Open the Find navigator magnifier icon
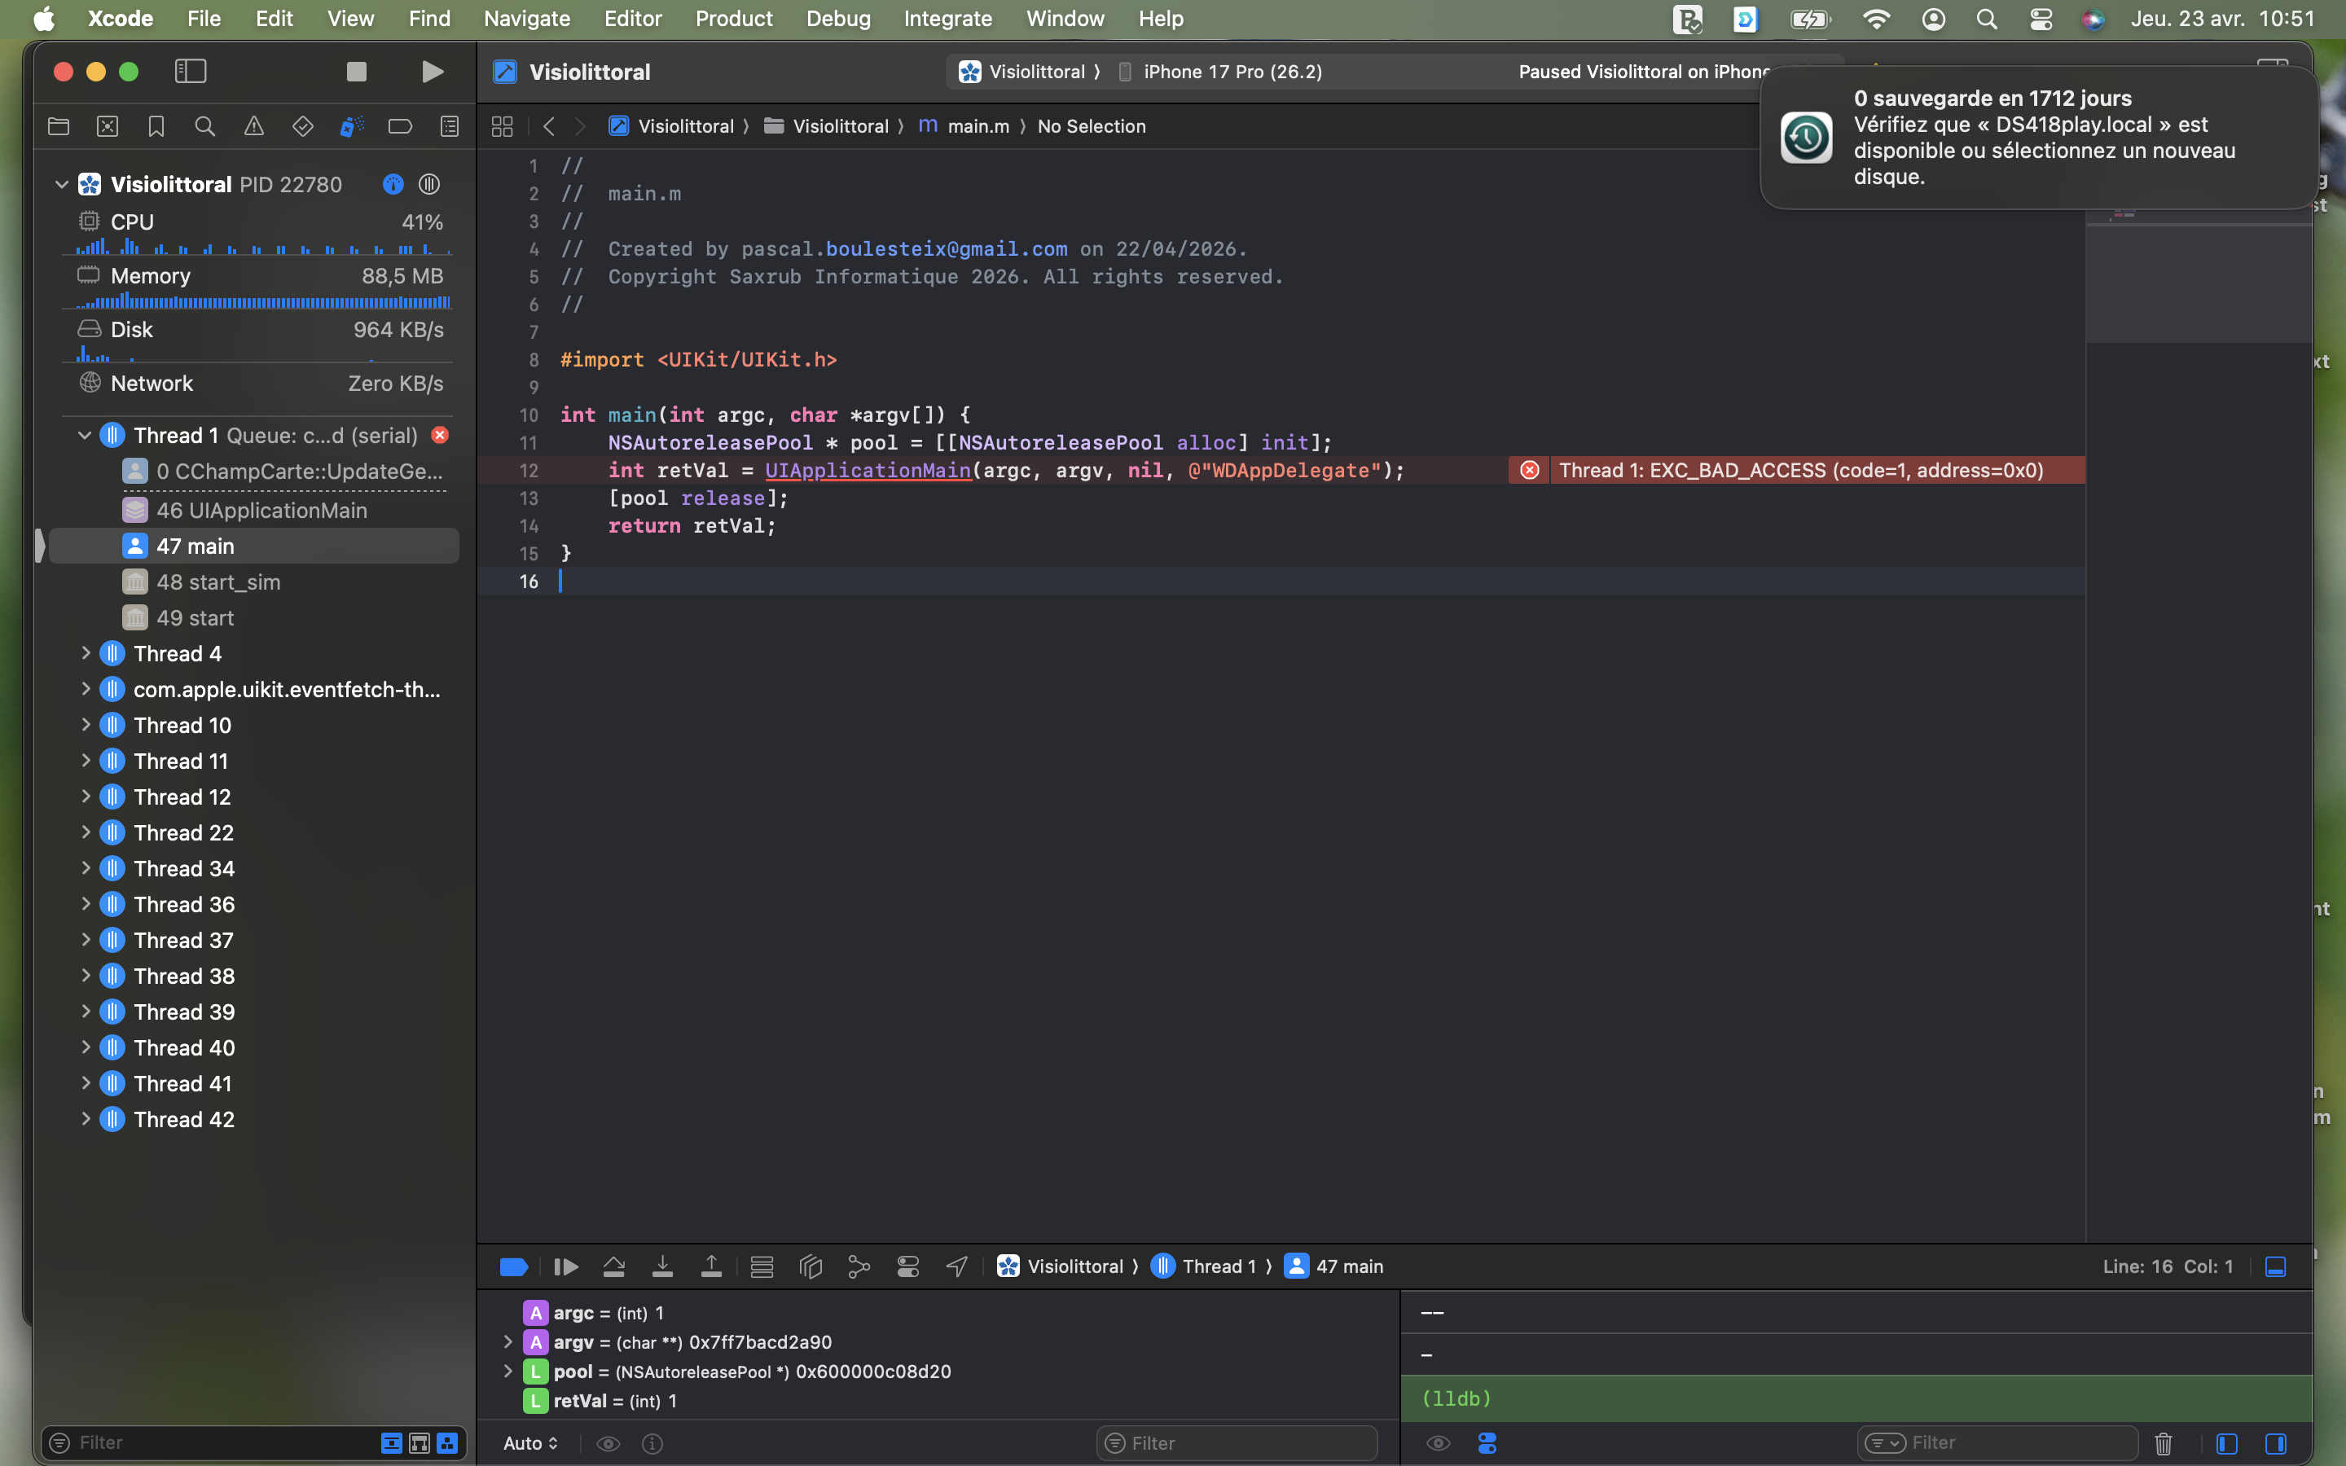The image size is (2346, 1466). point(204,126)
